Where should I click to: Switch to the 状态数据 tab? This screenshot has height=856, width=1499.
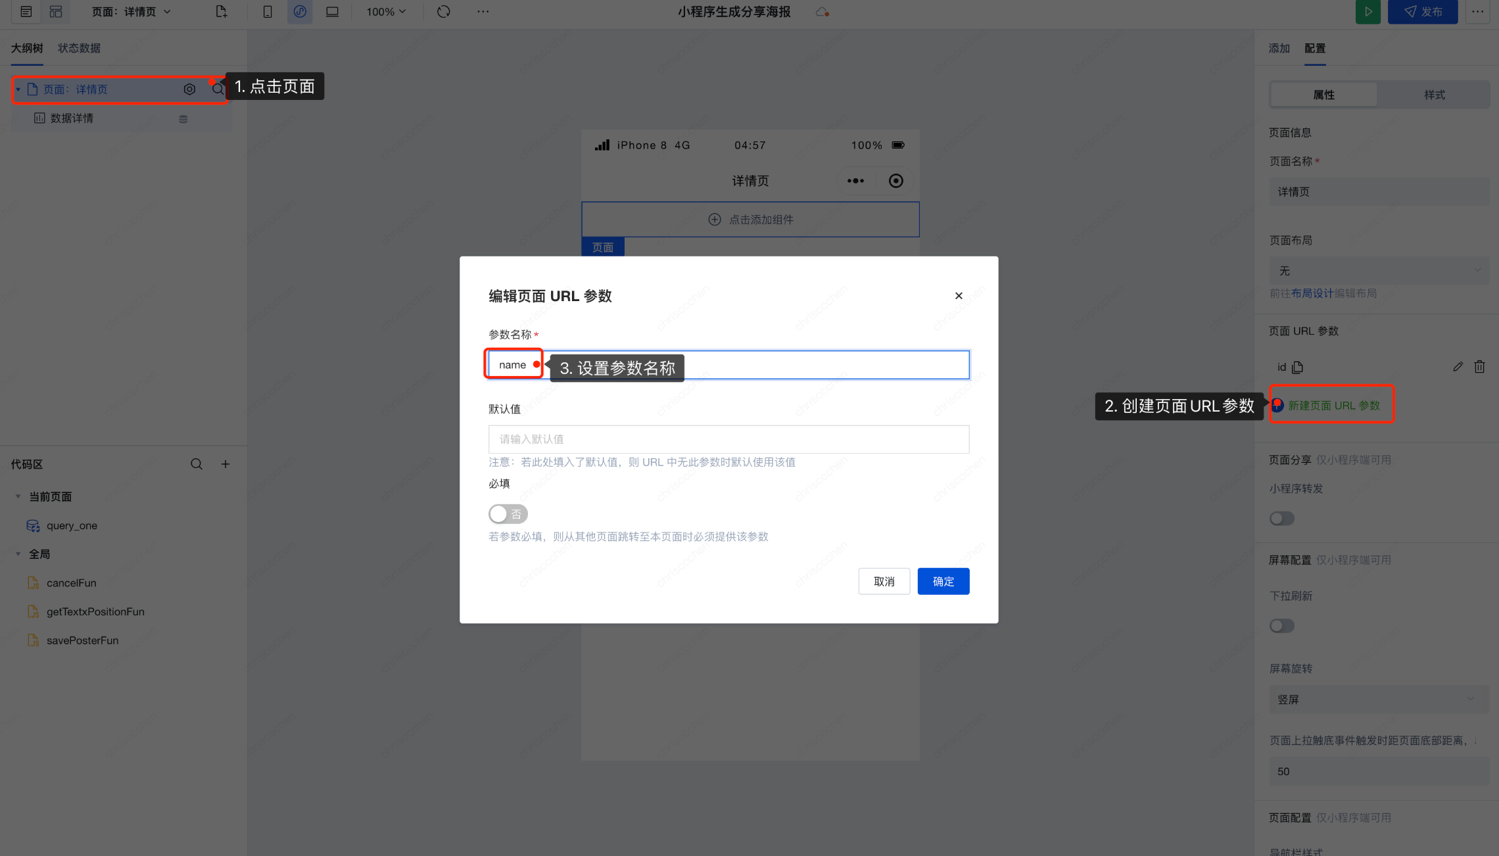point(79,48)
